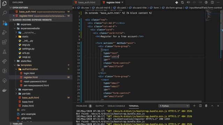Open .gitignore file
Viewport: 223px width, 125px height.
click(x=26, y=118)
